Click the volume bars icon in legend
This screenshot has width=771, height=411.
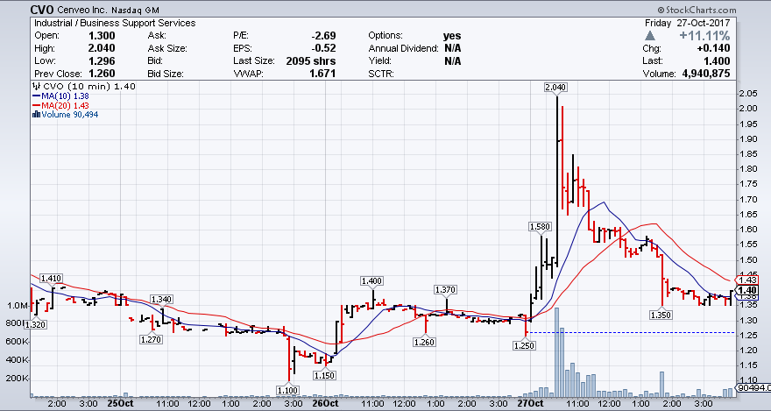[34, 113]
